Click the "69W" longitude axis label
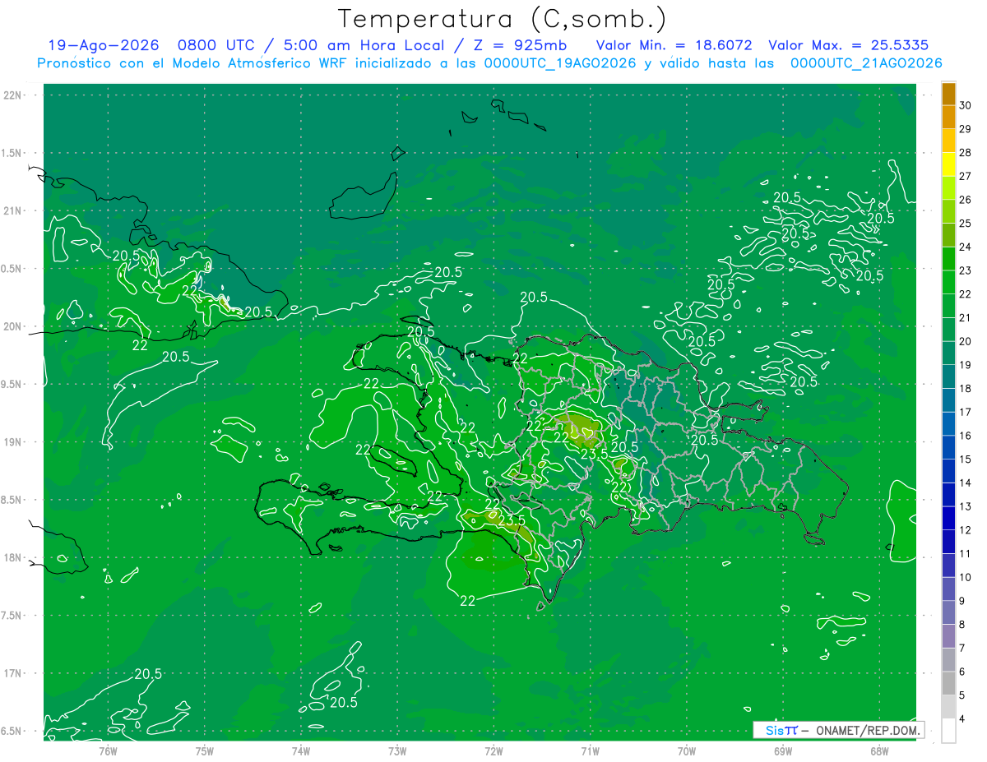Screen dimensions: 987x762 782,750
